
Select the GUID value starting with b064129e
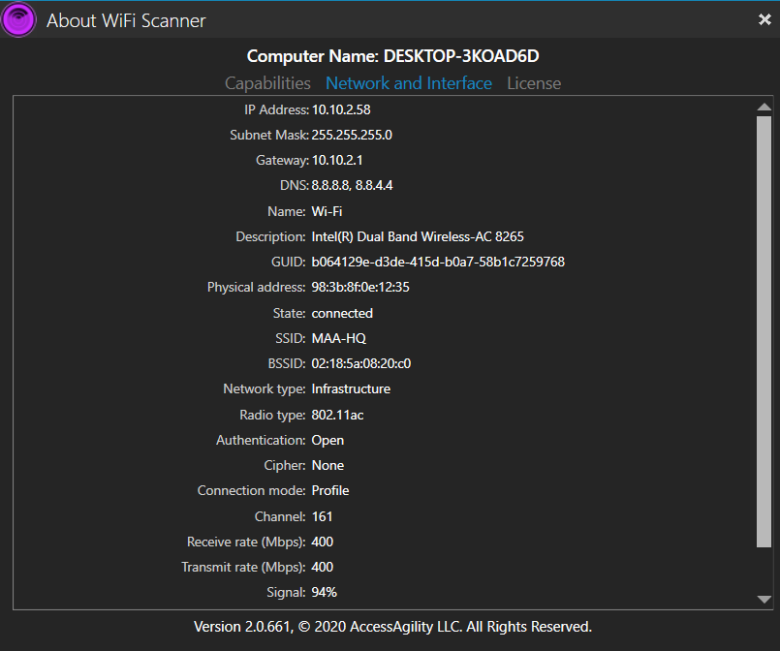[x=438, y=263]
